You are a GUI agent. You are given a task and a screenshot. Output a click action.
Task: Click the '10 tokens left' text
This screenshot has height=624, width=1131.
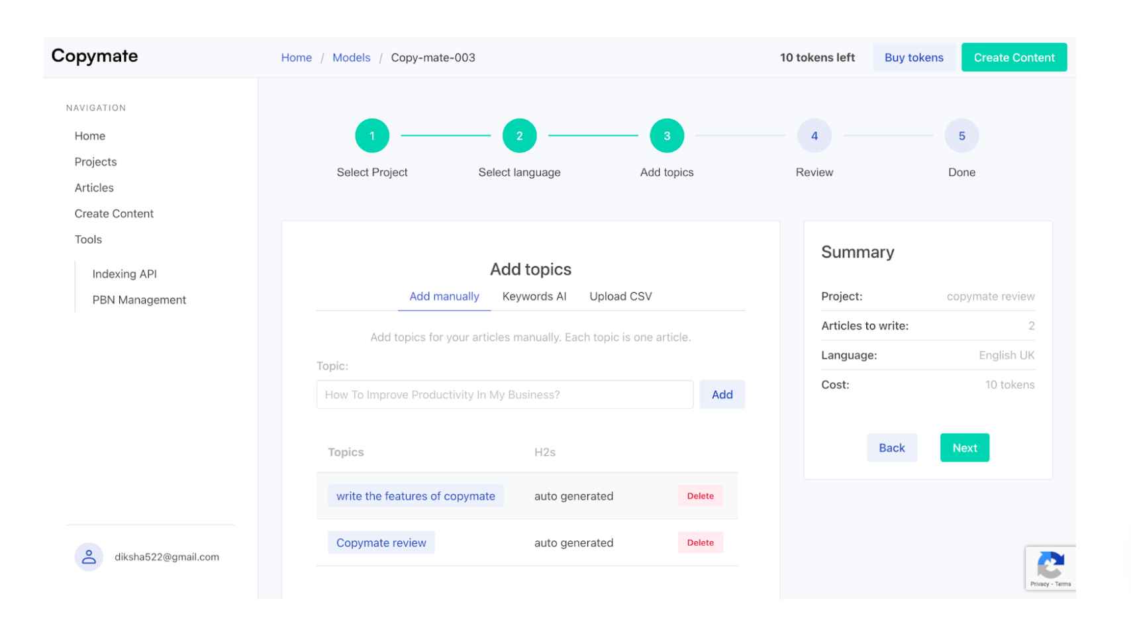tap(817, 58)
